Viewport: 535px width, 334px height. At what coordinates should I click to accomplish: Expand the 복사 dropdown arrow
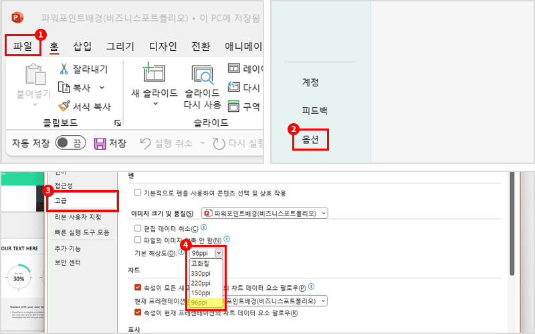tap(102, 88)
